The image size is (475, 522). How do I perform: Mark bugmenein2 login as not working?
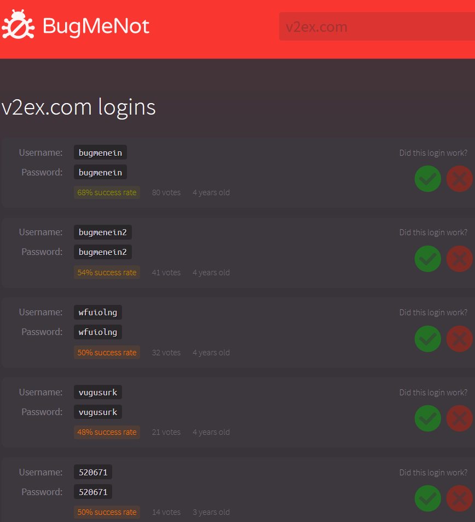click(x=459, y=259)
